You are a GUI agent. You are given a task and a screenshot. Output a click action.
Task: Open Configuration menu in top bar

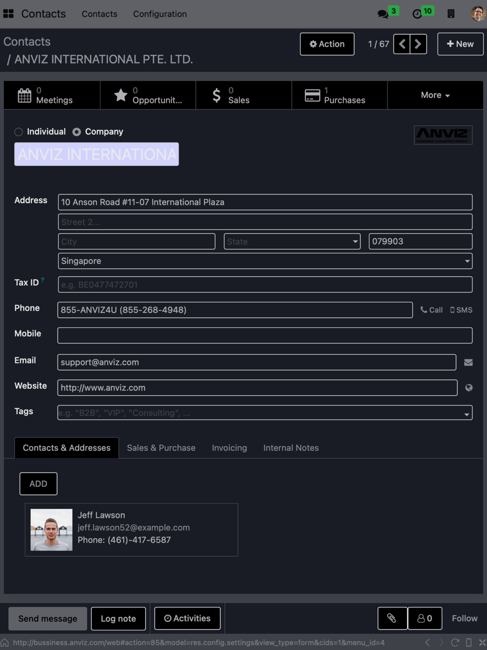click(160, 14)
